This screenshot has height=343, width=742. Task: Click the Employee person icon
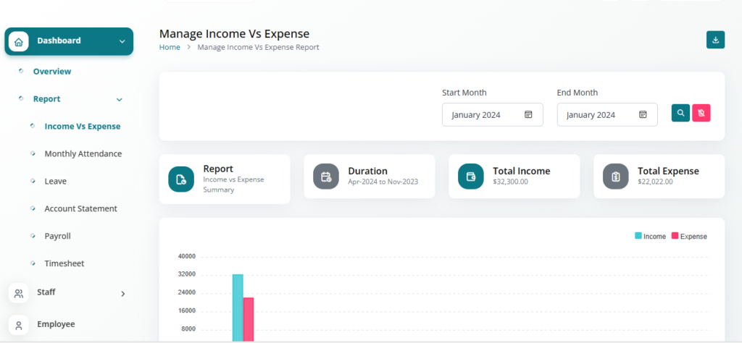click(x=18, y=324)
